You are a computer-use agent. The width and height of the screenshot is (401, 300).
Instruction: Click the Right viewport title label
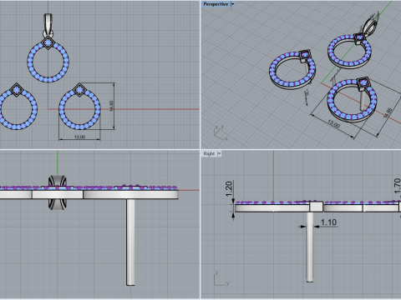point(209,153)
